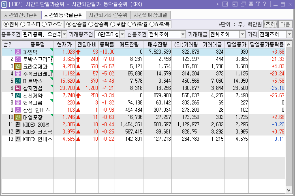Select the 코스피 radio button
295x196 pixels.
pyautogui.click(x=23, y=24)
